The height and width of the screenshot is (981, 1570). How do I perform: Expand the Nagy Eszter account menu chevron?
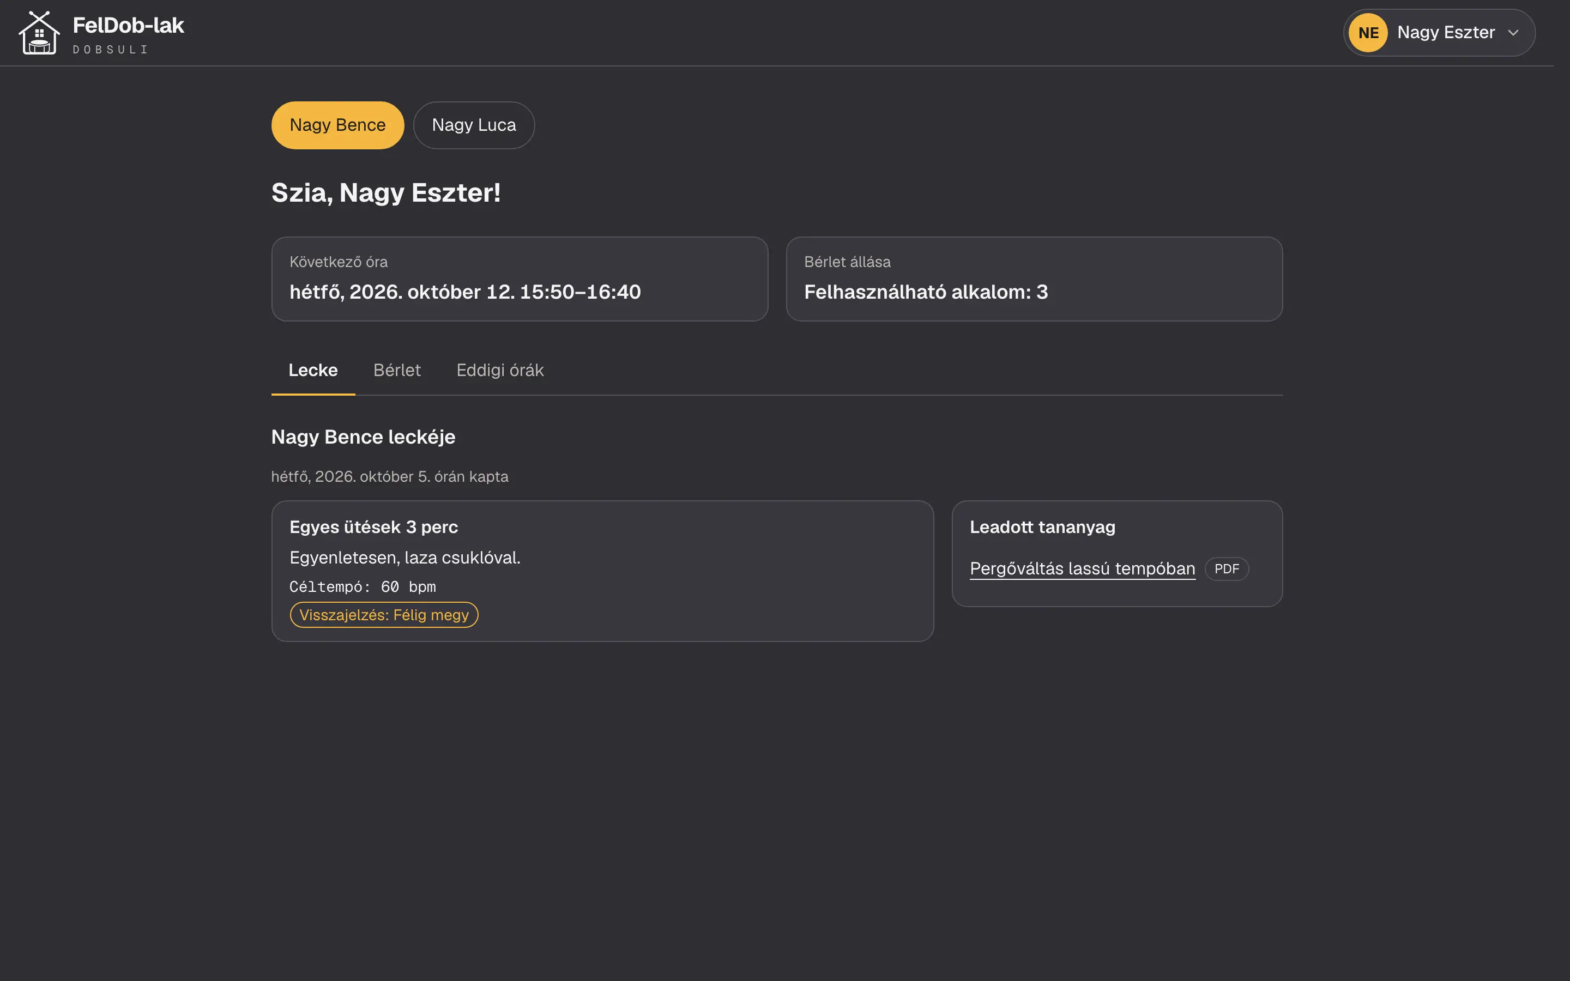[1513, 33]
